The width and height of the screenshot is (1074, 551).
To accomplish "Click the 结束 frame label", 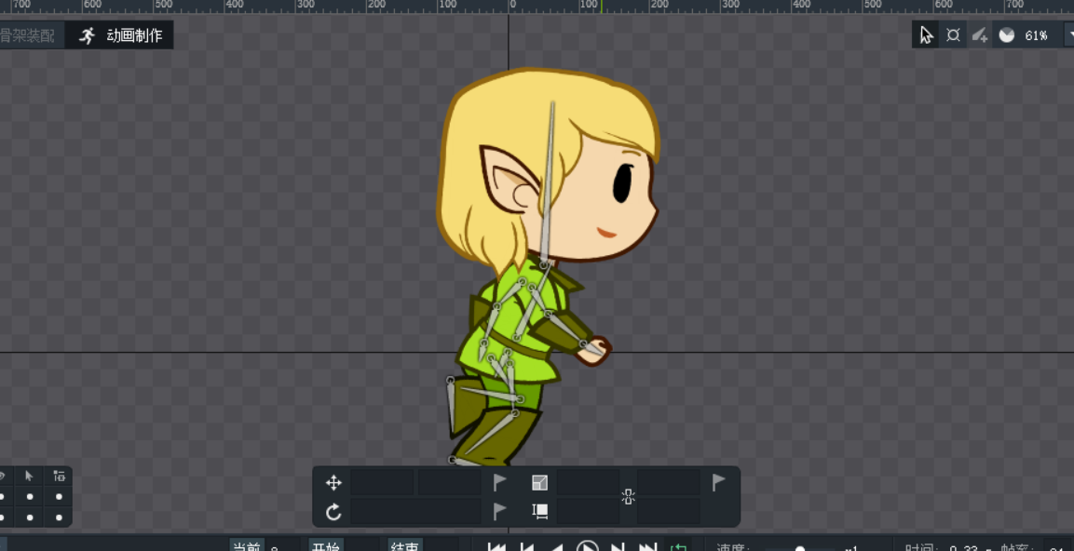I will click(x=405, y=546).
